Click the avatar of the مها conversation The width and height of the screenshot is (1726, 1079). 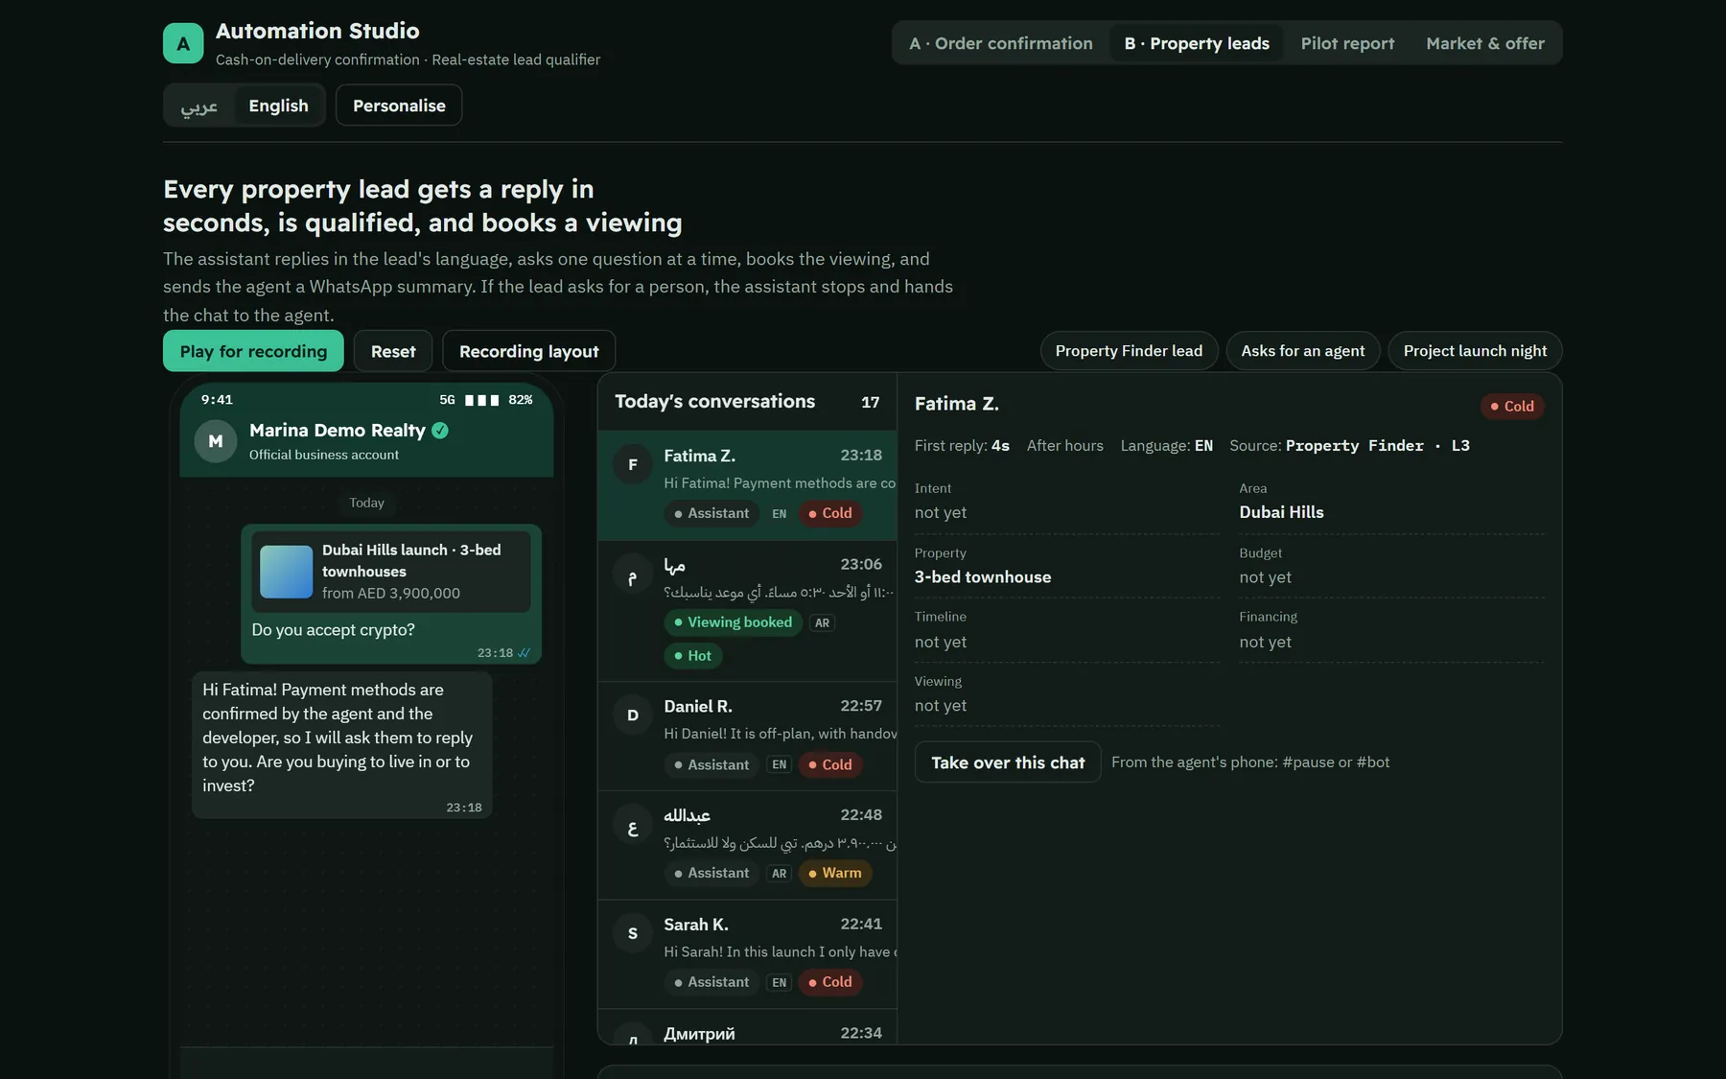click(x=633, y=575)
